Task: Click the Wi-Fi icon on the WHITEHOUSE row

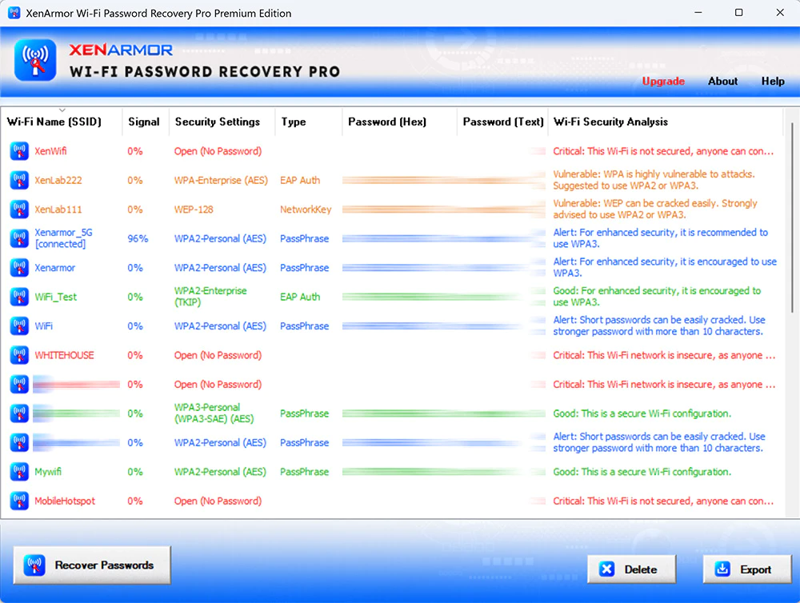Action: click(x=18, y=355)
